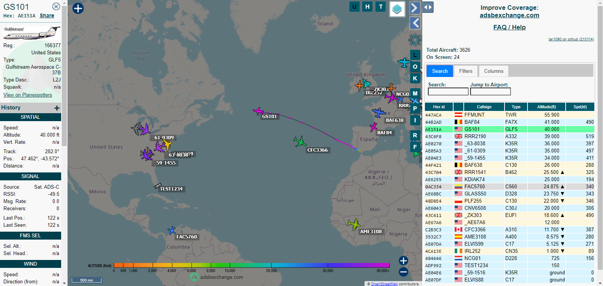Select the RRR2190 row in aircraft table
This screenshot has height=286, width=603.
(509, 136)
